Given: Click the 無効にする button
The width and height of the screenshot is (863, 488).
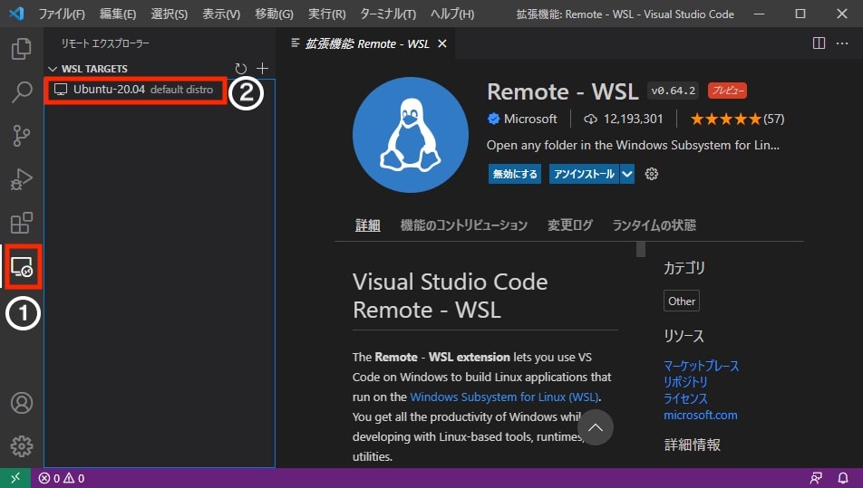Looking at the screenshot, I should [515, 174].
